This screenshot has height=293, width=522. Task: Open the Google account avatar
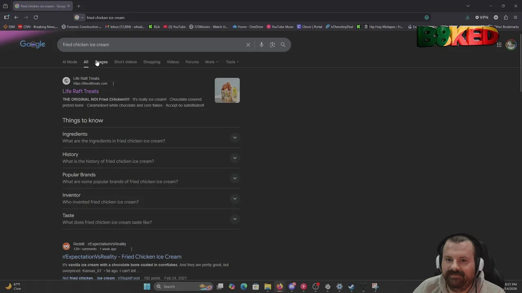coord(511,45)
